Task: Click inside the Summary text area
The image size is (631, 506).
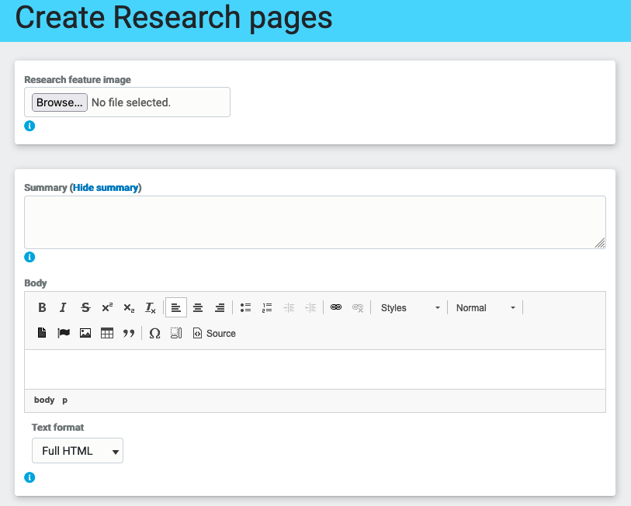Action: click(x=314, y=222)
